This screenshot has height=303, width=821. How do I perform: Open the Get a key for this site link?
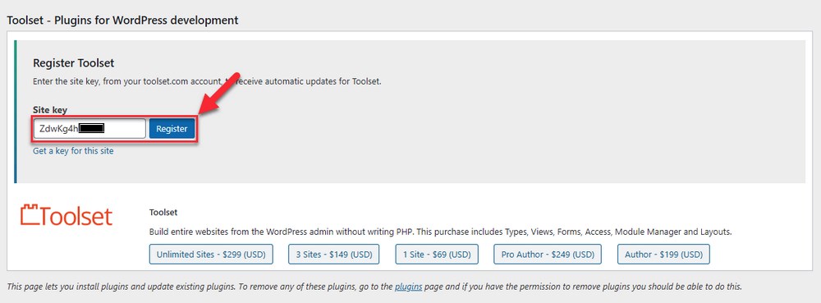(x=73, y=151)
